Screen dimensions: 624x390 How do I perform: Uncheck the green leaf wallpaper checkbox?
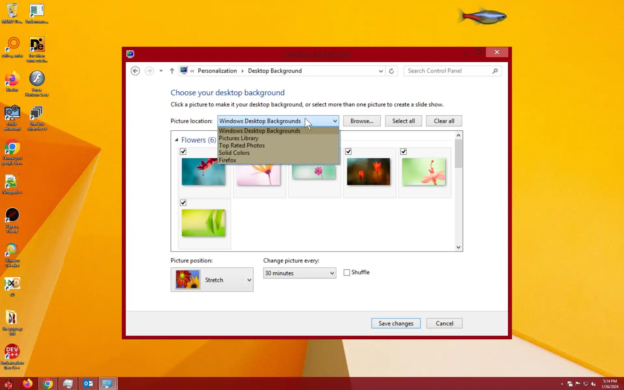point(183,203)
